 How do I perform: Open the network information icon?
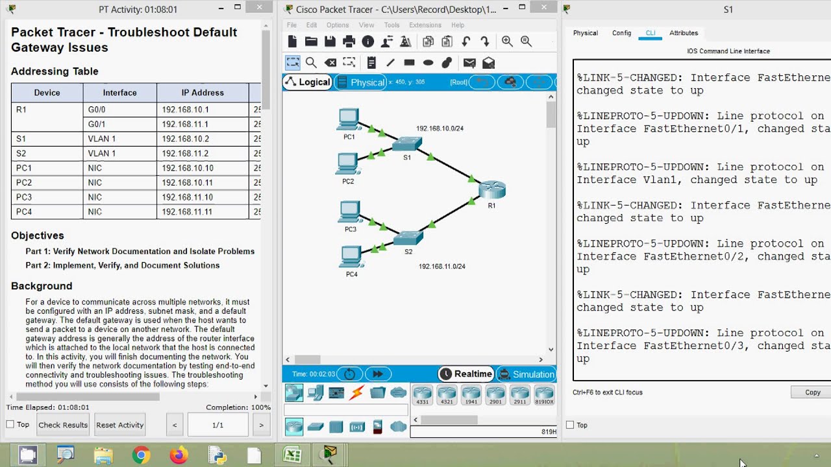368,42
